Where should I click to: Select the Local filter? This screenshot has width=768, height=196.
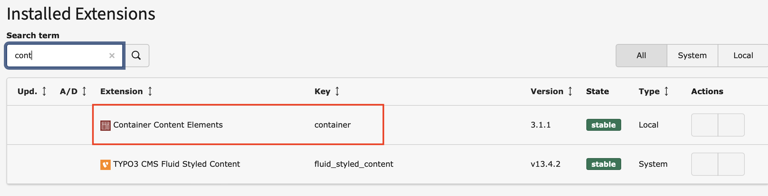pos(743,56)
